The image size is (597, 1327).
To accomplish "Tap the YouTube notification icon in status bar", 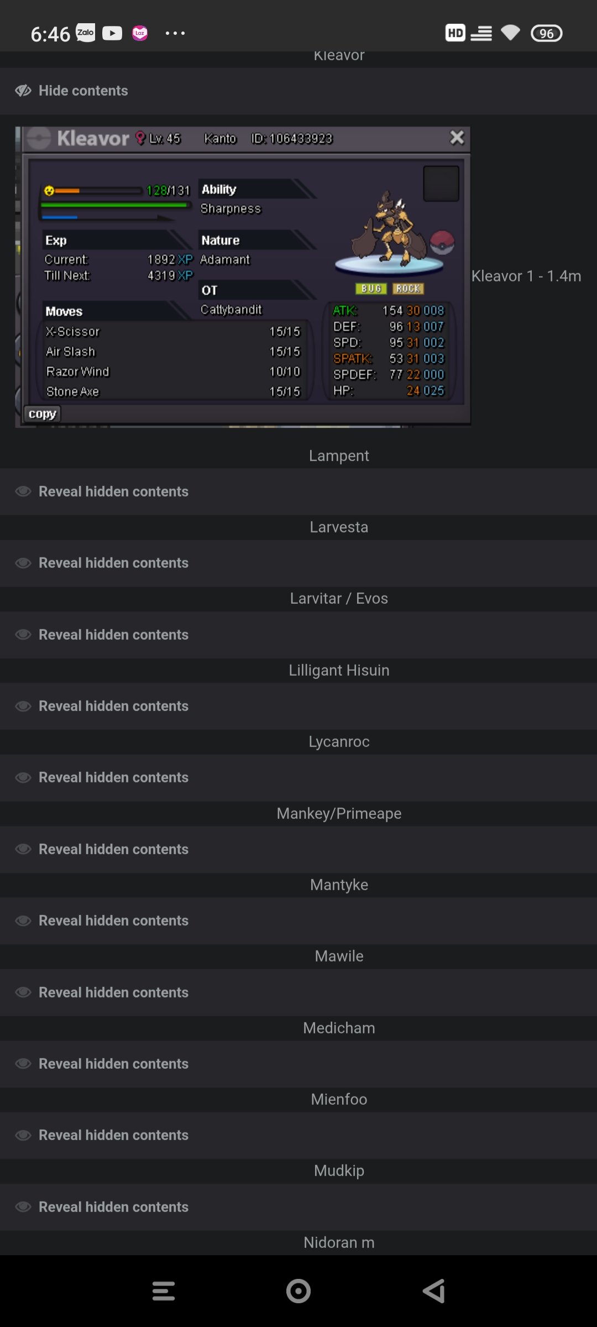I will [112, 33].
